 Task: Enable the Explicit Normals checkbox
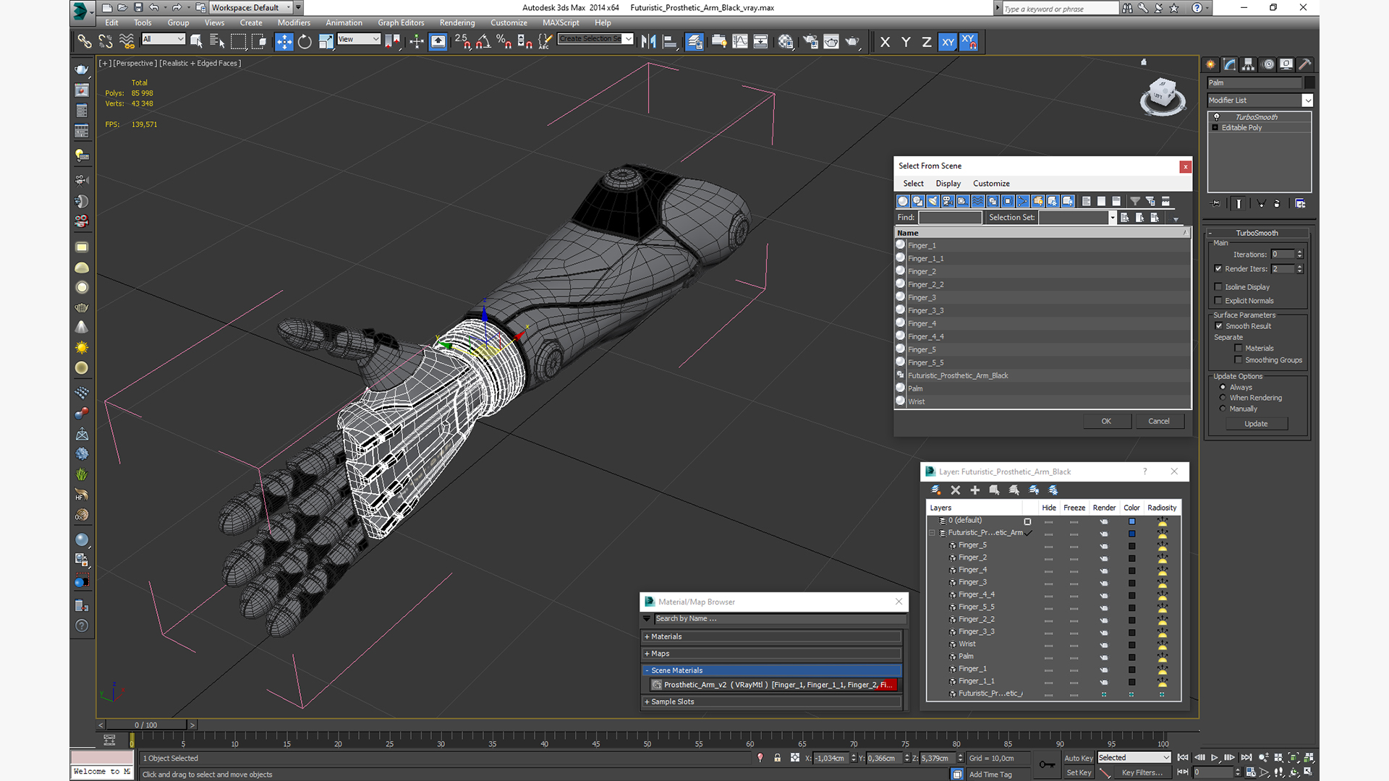click(1218, 301)
